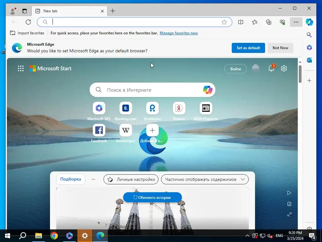Open a new tab with plus button
Viewport: 322px width, 242px height.
pos(113,11)
